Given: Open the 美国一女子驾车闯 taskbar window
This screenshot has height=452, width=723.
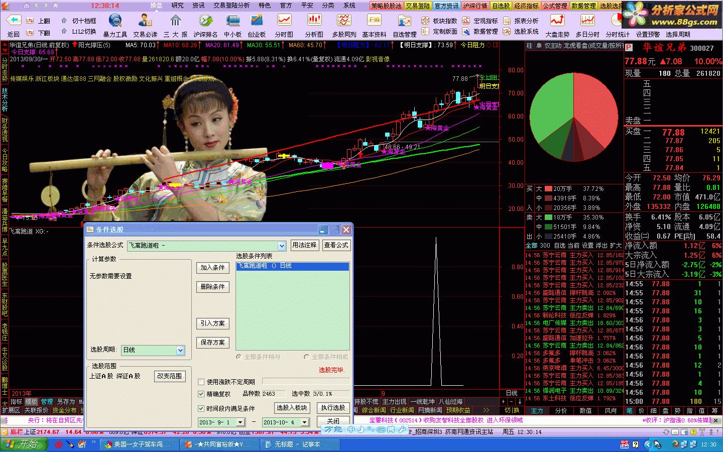Looking at the screenshot, I should pos(140,444).
